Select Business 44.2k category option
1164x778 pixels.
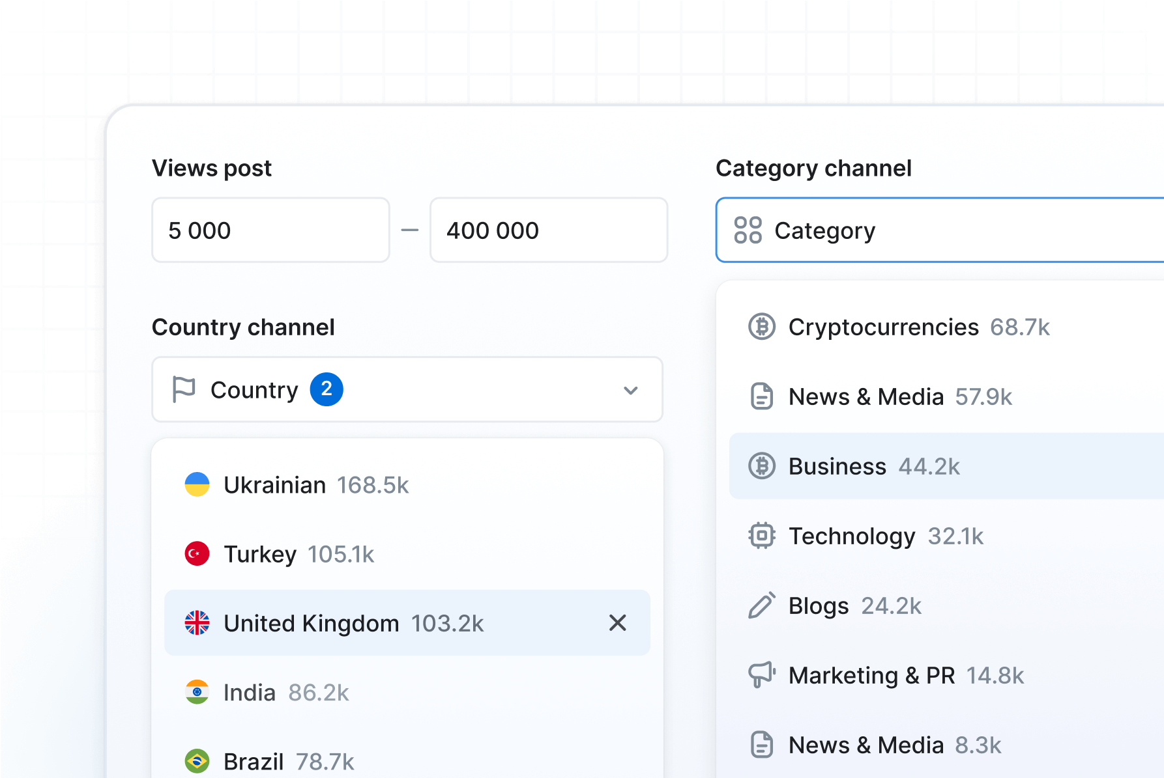click(x=873, y=466)
